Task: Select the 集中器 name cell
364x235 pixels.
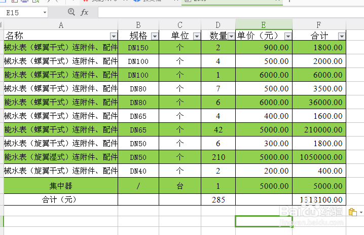Action: 61,186
